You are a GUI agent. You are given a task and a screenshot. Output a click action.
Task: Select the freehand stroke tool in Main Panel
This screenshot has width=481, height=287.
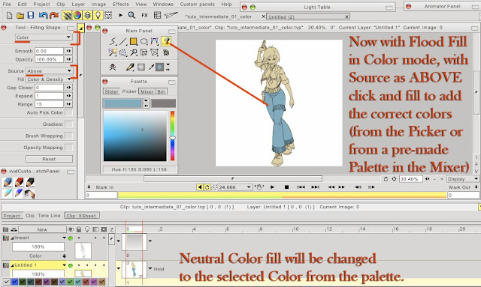[113, 41]
